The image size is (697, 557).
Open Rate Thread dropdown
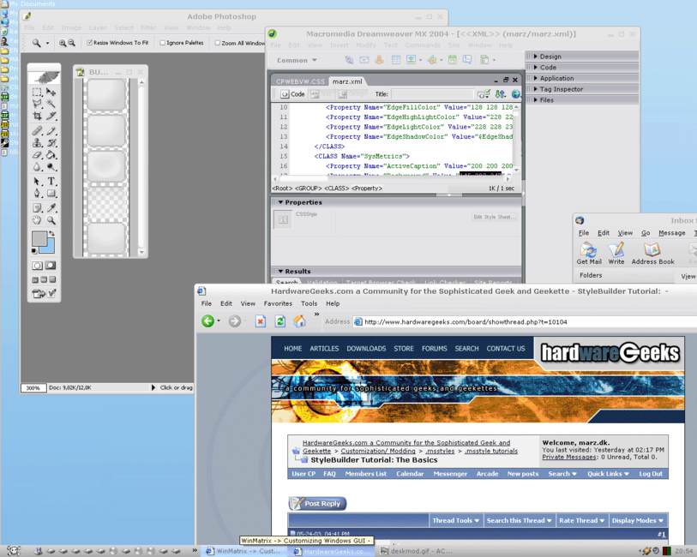coord(581,520)
